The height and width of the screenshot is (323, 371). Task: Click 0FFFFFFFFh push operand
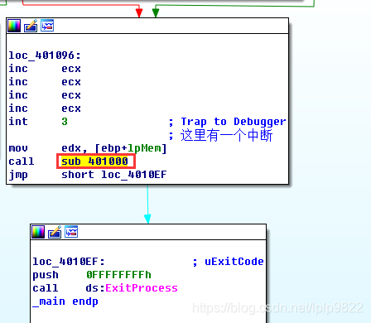click(118, 275)
